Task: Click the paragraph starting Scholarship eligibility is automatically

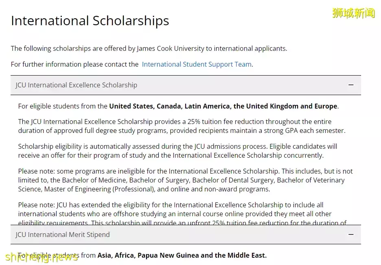Action: 177,151
